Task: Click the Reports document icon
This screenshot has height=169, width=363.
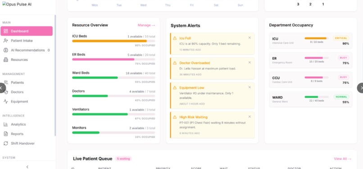Action: pos(6,134)
